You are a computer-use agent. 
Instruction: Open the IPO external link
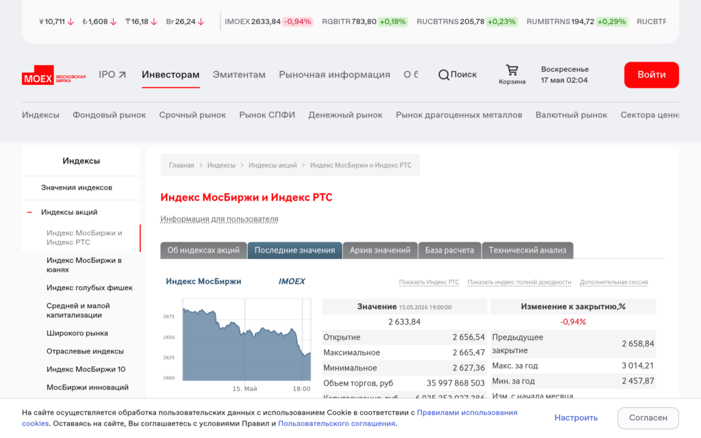point(112,75)
